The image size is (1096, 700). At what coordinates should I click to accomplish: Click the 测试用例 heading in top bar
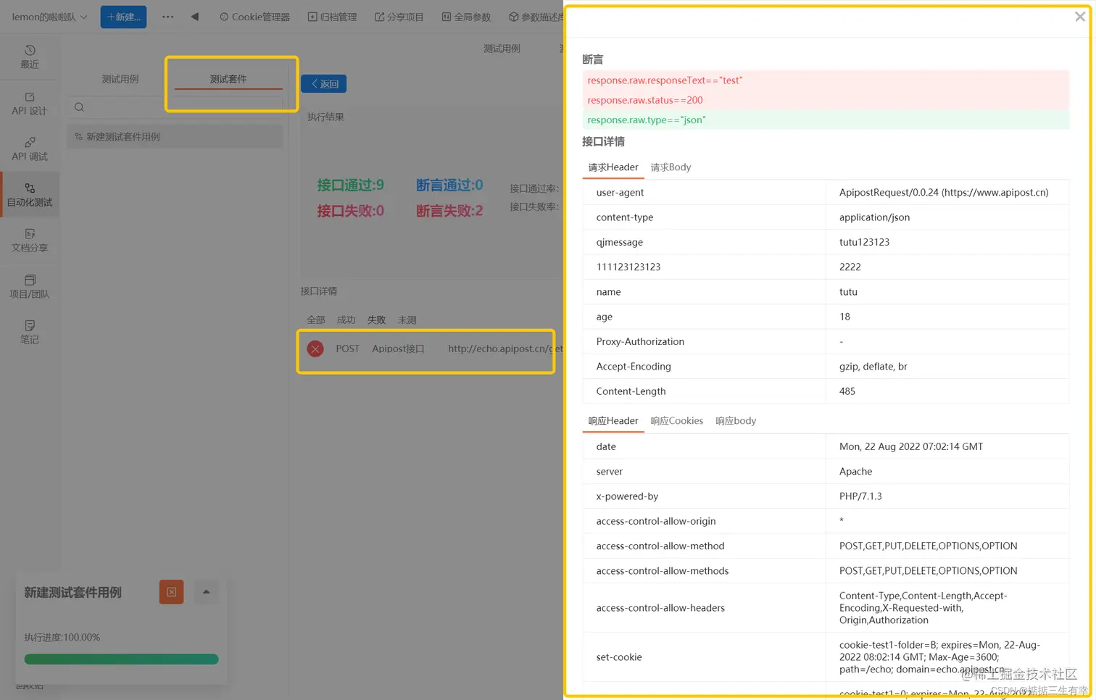coord(502,49)
